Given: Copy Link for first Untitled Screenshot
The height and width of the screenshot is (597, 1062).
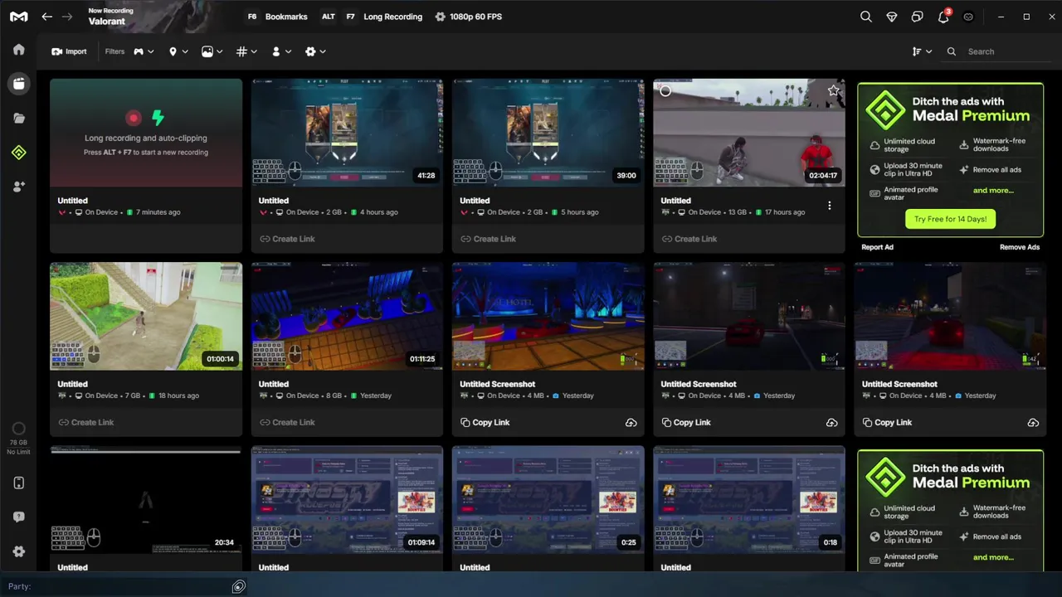Looking at the screenshot, I should (485, 423).
